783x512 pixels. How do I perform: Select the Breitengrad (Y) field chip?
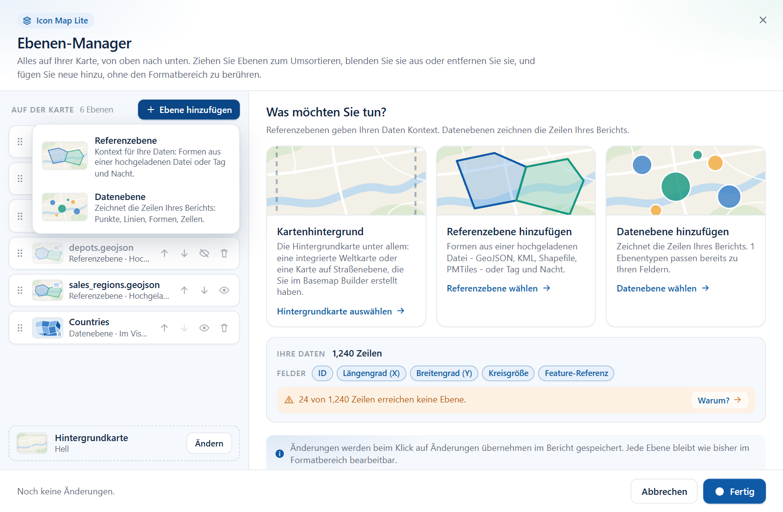(444, 373)
